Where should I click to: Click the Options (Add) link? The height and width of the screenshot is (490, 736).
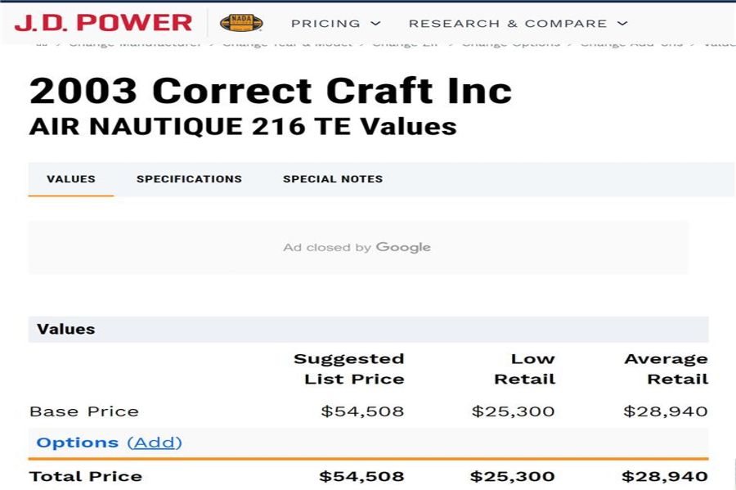click(x=155, y=443)
